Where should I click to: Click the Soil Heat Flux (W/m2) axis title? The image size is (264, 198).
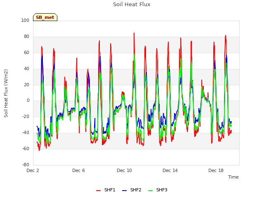pos(6,93)
